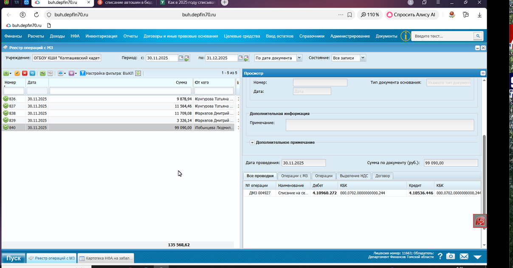Select row 837 with sum 11 564,46
The image size is (513, 268).
118,106
